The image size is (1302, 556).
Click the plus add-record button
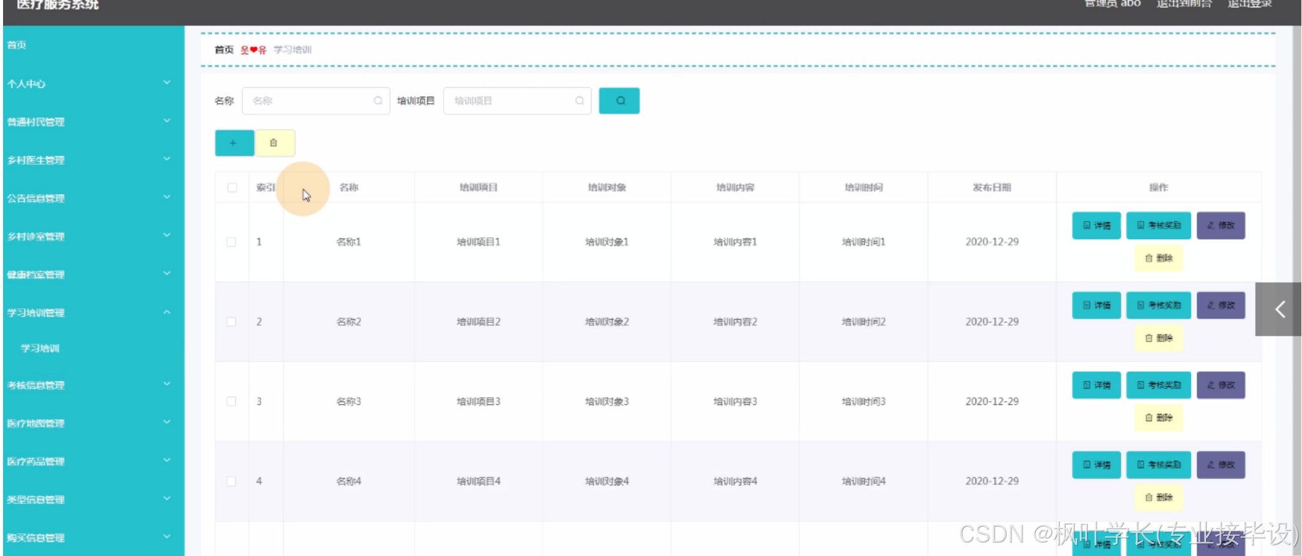(234, 143)
